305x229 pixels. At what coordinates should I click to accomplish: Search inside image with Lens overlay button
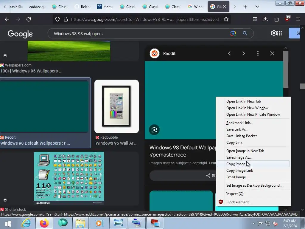tap(154, 130)
